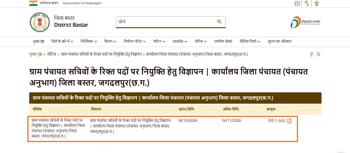Image resolution: width=350 pixels, height=153 pixels.
Task: Open the मुख्य पृष्ठ menu item
Action: point(38,41)
